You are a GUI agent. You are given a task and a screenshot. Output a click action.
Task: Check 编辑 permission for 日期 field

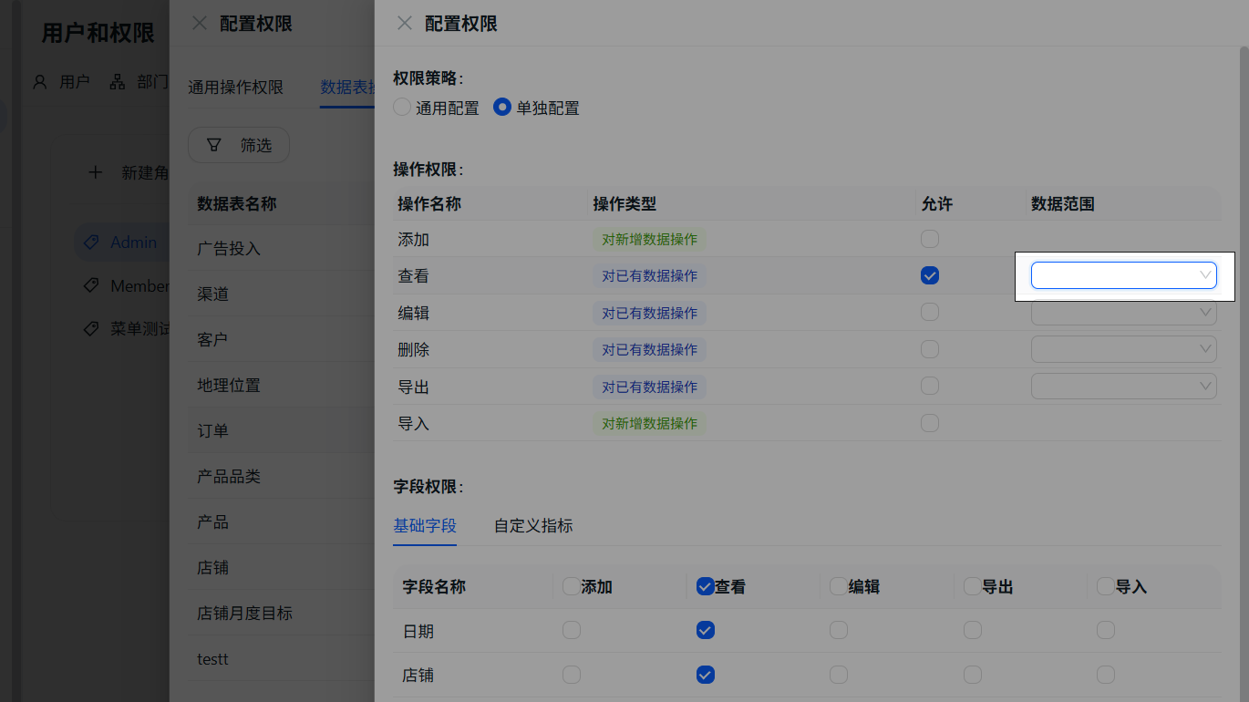839,630
